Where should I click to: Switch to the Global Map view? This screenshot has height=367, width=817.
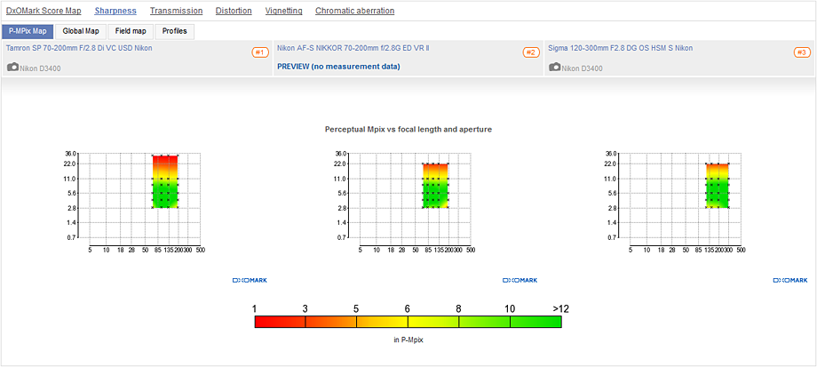click(x=81, y=31)
